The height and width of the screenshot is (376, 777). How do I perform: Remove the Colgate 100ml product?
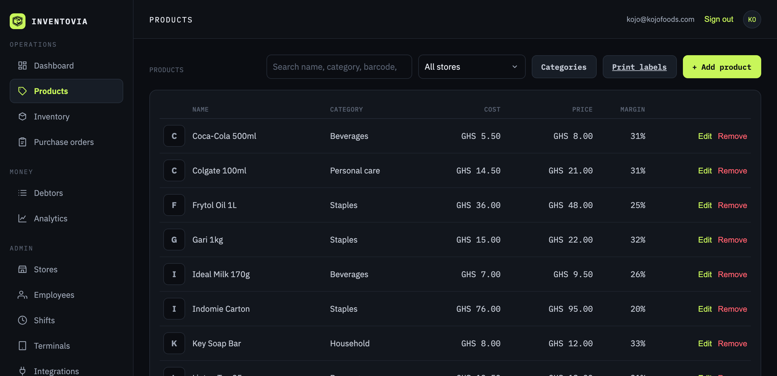[x=732, y=171]
